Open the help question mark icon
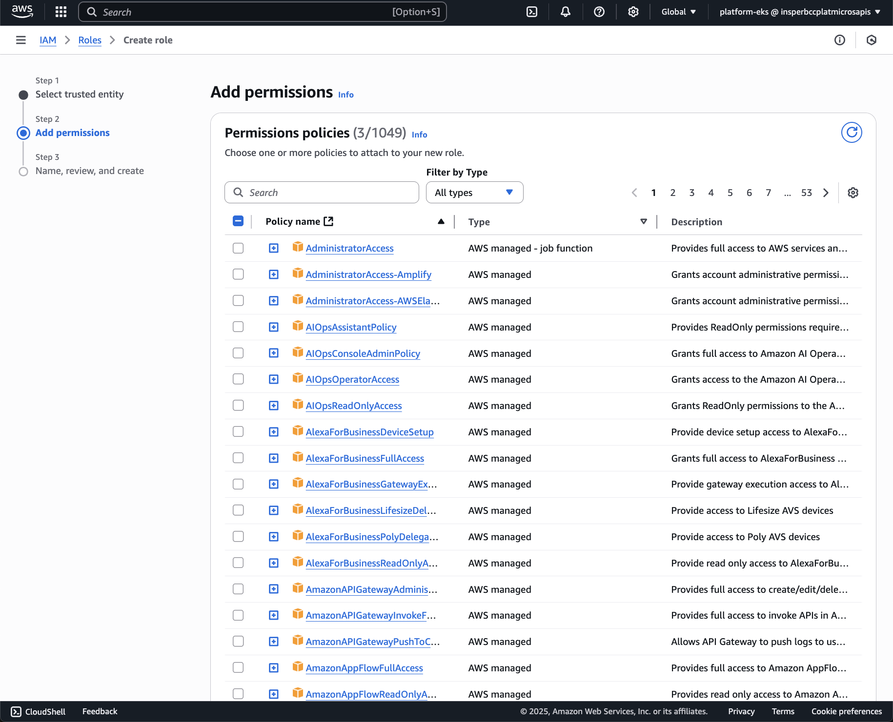893x722 pixels. coord(599,12)
